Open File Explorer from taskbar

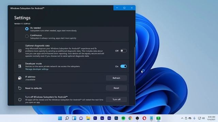(88, 118)
